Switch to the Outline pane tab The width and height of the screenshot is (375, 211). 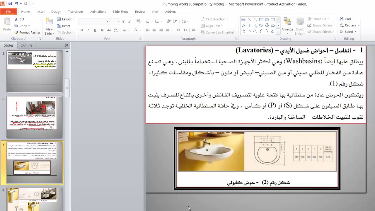click(x=26, y=45)
